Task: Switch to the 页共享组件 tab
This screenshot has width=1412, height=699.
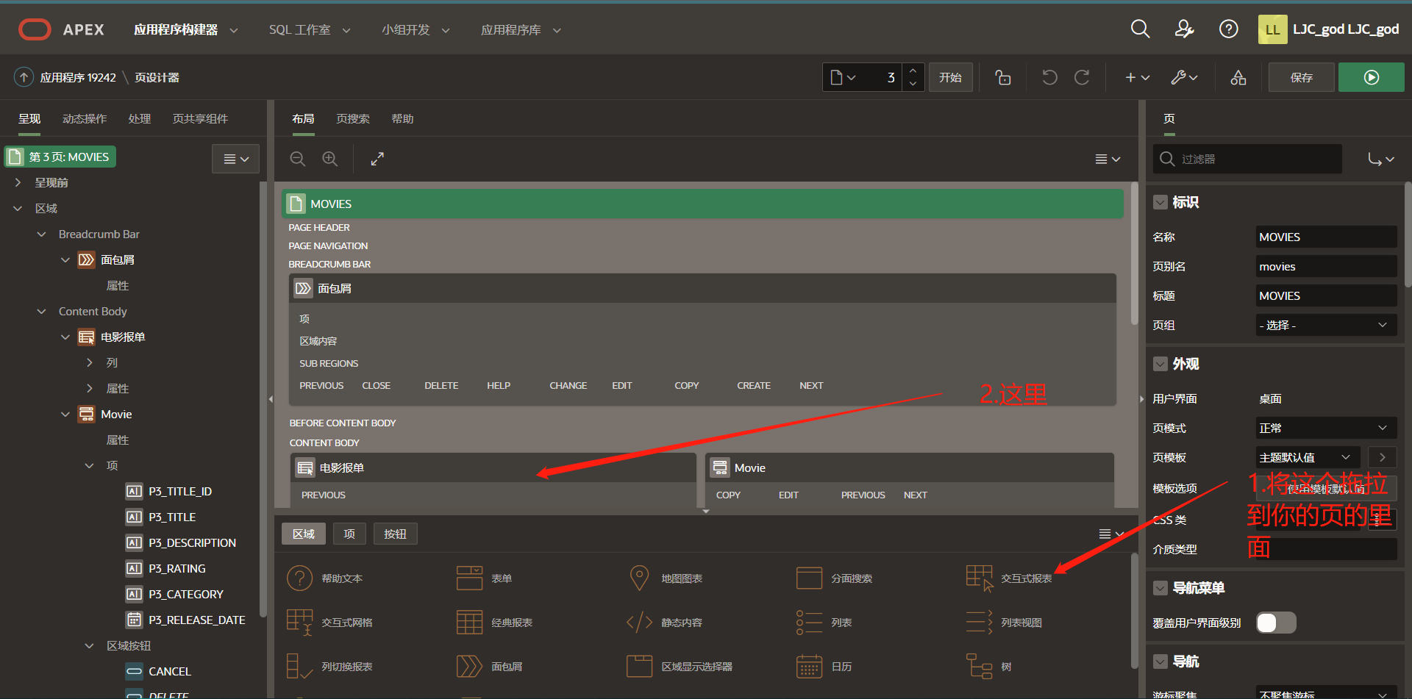Action: (x=200, y=118)
